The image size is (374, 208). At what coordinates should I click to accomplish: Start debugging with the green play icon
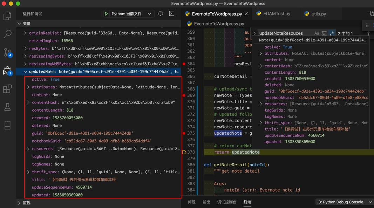click(106, 14)
